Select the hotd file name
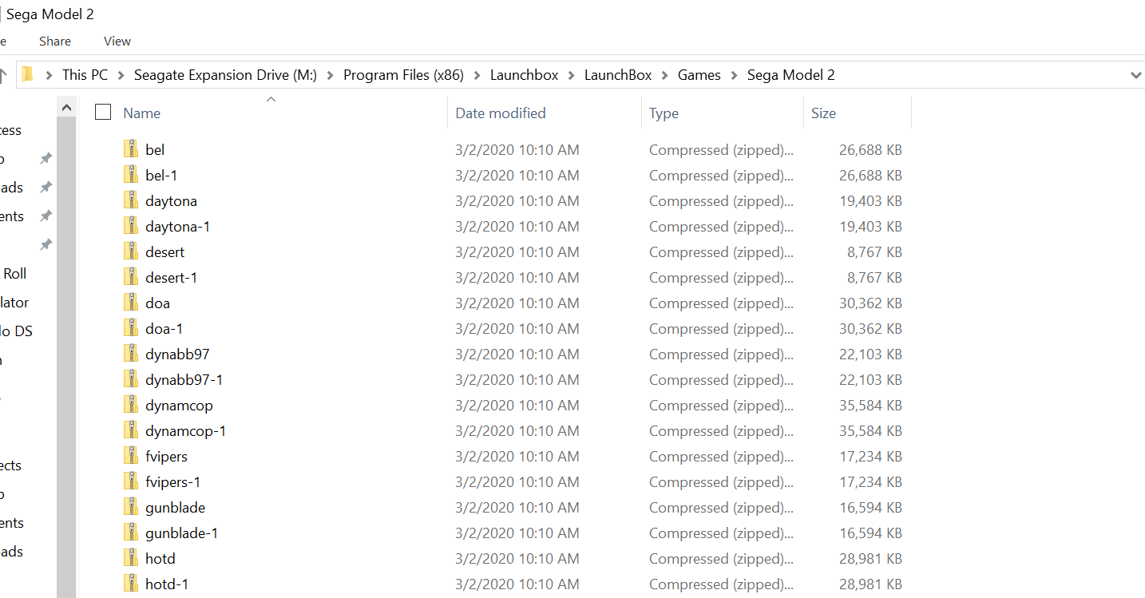This screenshot has height=598, width=1145. click(x=160, y=559)
